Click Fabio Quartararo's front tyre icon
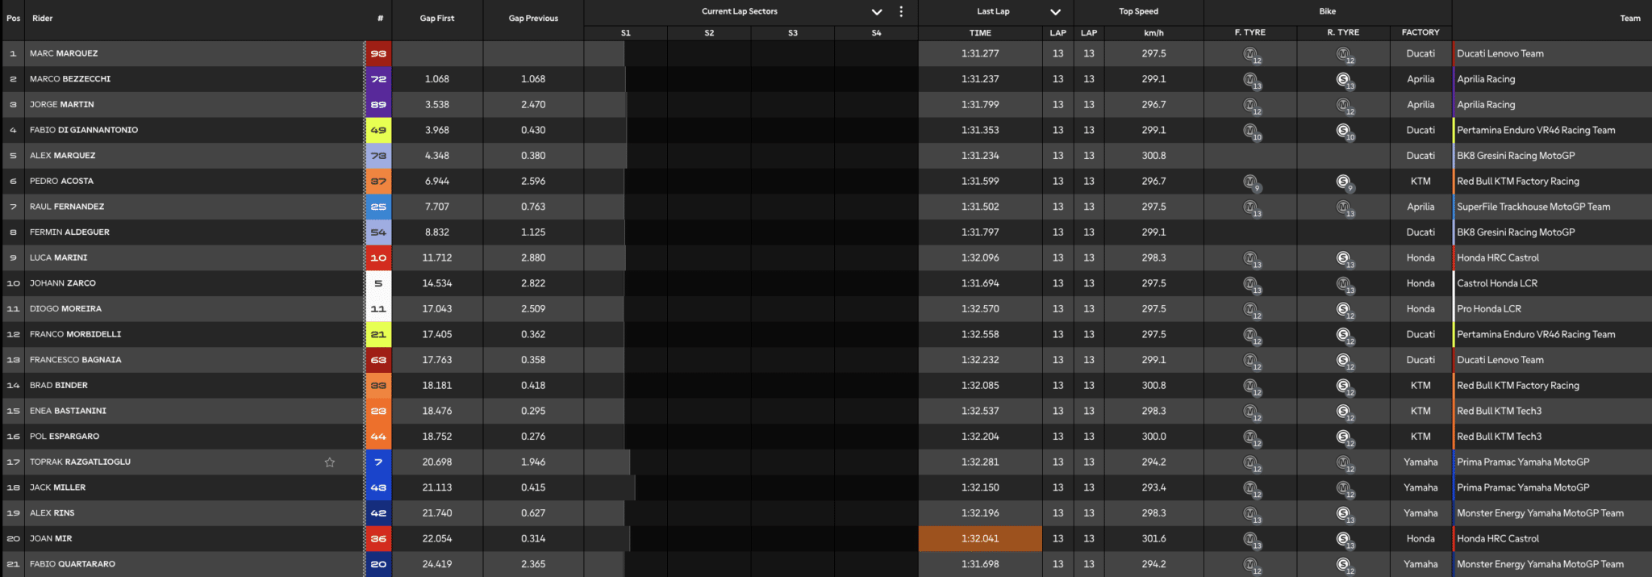1652x577 pixels. 1251,566
